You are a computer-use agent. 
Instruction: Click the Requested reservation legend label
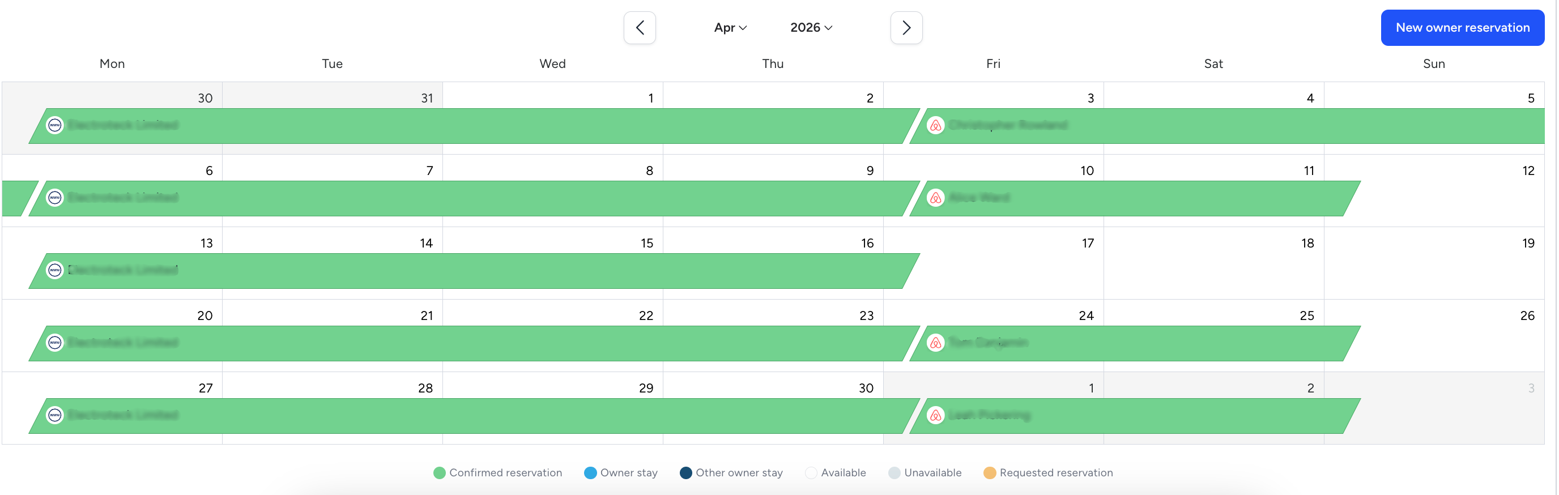(x=1056, y=473)
